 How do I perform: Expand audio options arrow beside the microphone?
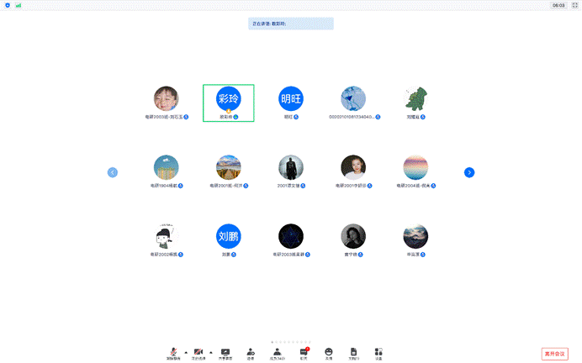(x=185, y=352)
